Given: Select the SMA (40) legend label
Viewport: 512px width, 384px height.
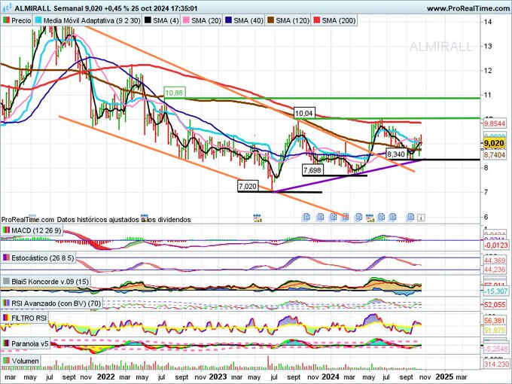Looking at the screenshot, I should (x=248, y=20).
